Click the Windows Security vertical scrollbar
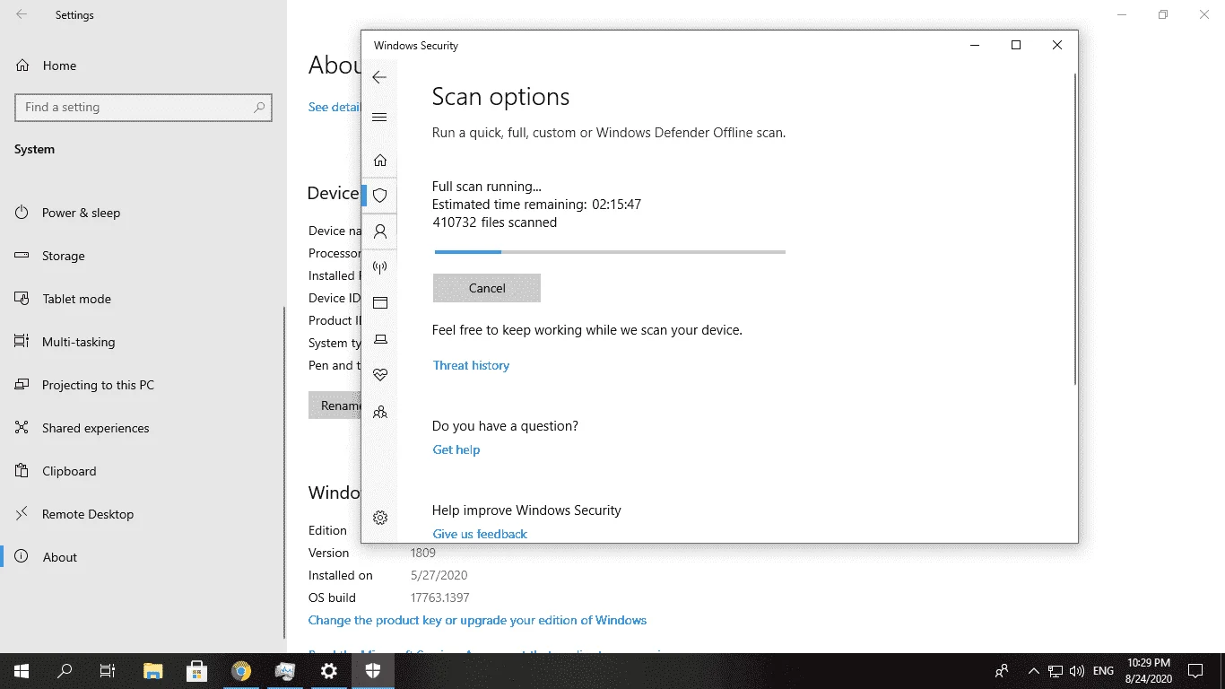The image size is (1225, 689). point(1074,229)
